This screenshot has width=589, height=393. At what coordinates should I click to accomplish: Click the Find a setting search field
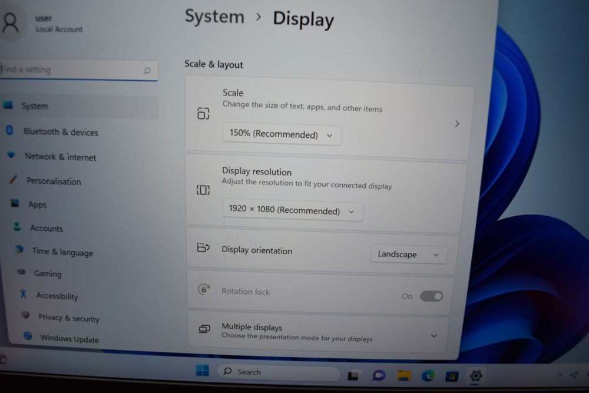pyautogui.click(x=78, y=70)
